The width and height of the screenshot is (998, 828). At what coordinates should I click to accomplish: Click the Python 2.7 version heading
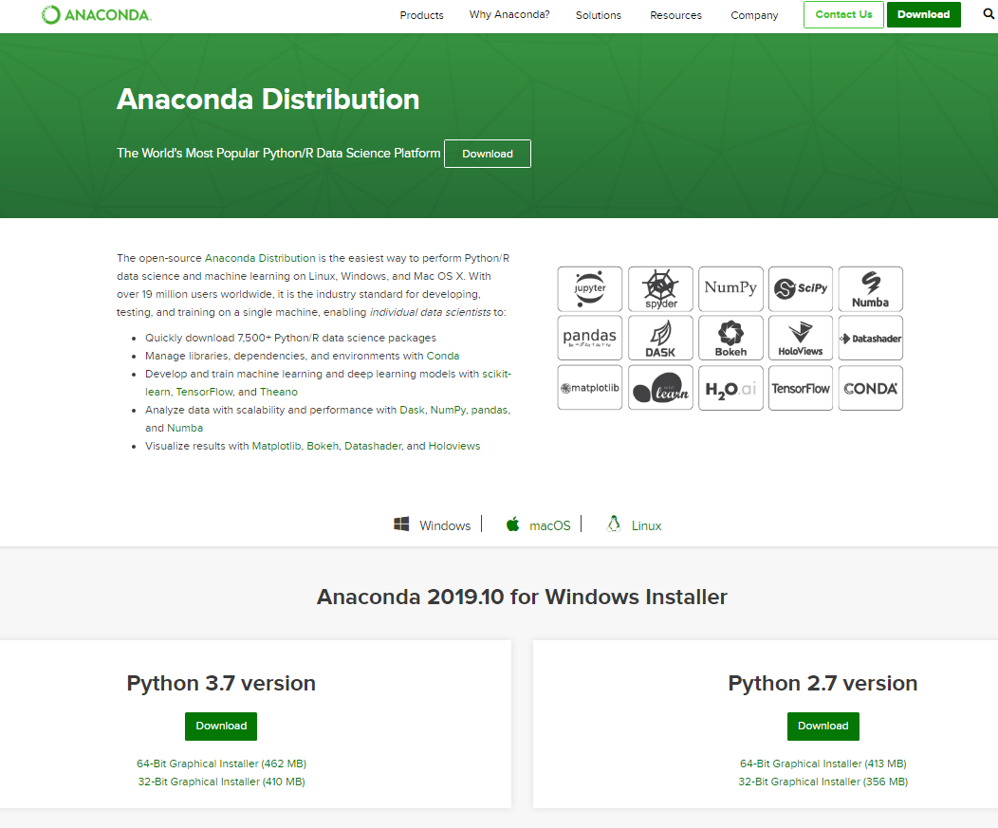(x=822, y=683)
